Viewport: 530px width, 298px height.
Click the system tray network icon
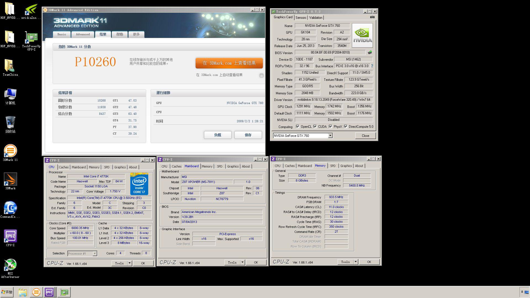pyautogui.click(x=527, y=292)
